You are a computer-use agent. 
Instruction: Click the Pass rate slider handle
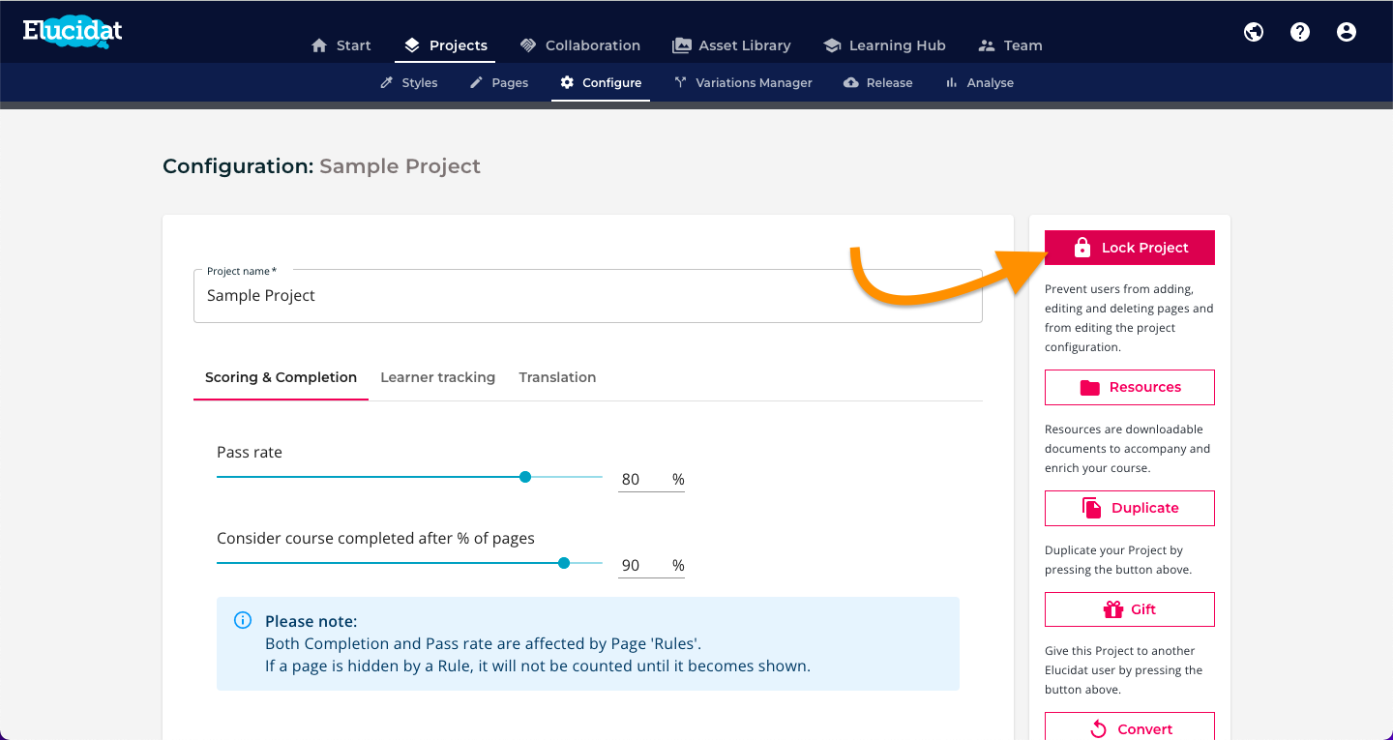point(525,477)
